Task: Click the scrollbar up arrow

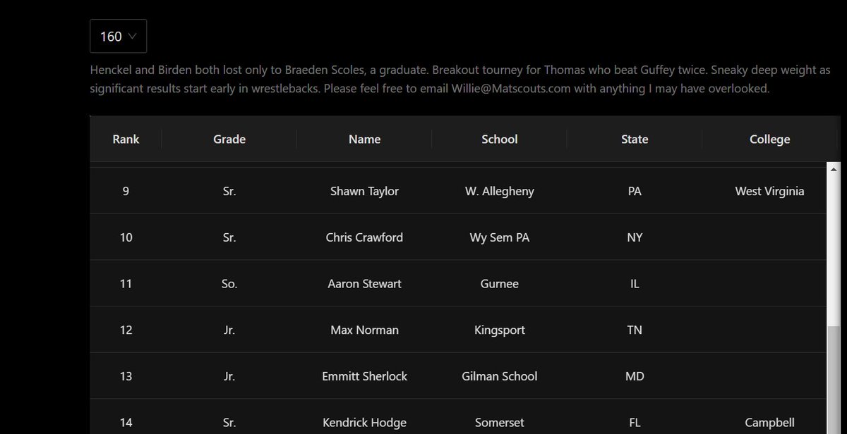Action: (x=833, y=169)
